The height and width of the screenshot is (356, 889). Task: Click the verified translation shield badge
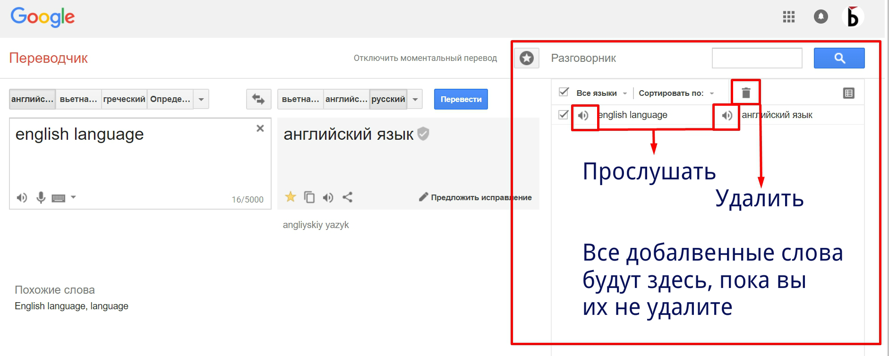click(423, 134)
